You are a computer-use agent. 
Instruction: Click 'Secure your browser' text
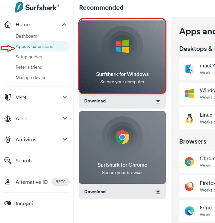click(122, 172)
